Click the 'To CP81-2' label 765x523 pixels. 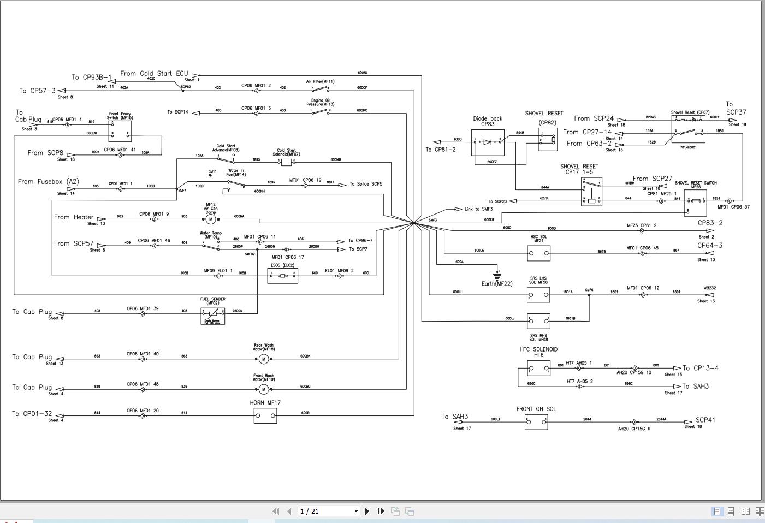point(441,150)
